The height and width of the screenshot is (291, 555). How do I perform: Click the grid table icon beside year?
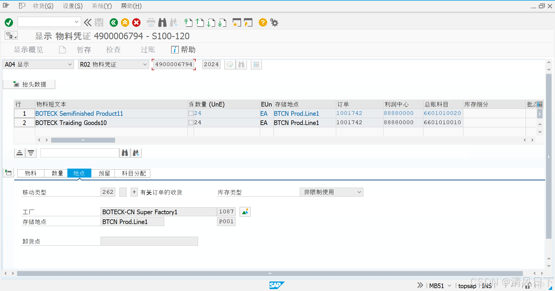256,64
